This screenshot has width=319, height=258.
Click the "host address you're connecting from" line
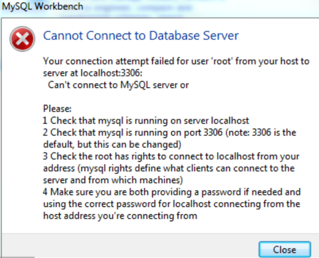click(x=120, y=216)
